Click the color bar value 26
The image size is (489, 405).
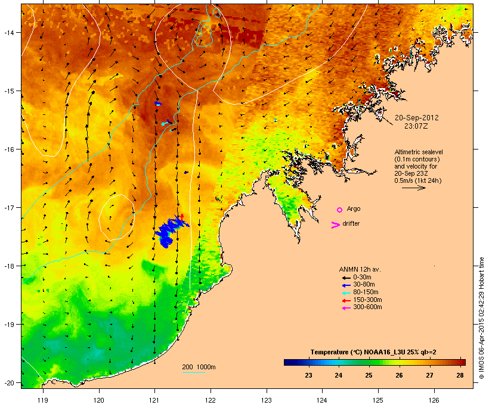(x=399, y=375)
